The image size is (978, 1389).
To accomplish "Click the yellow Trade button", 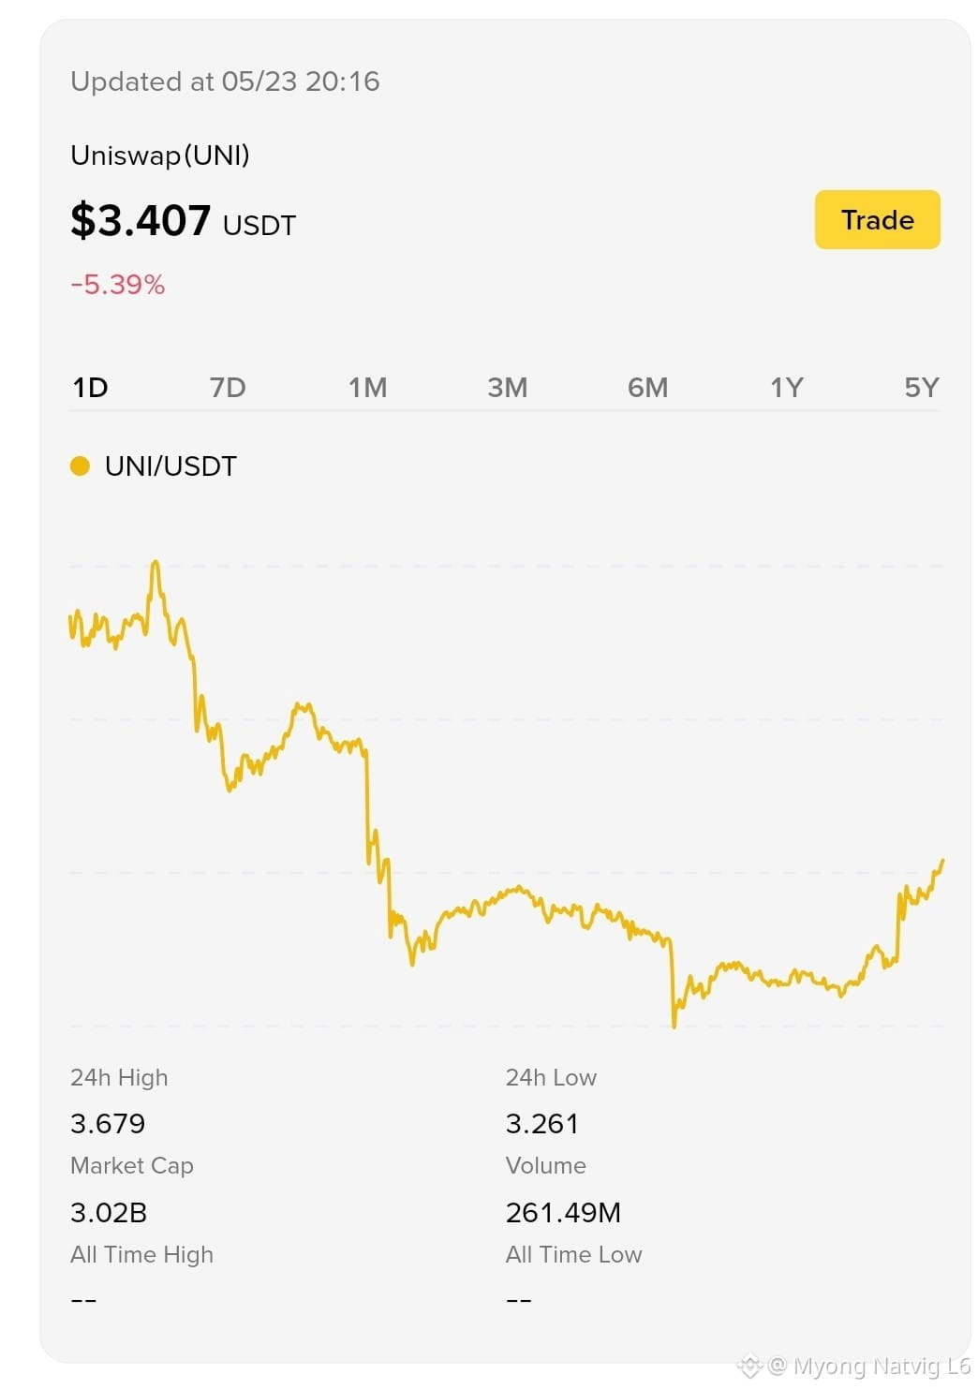I will [877, 220].
